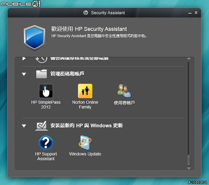Click the checkmark laptop icon for updates section
The image size is (209, 185).
41,126
